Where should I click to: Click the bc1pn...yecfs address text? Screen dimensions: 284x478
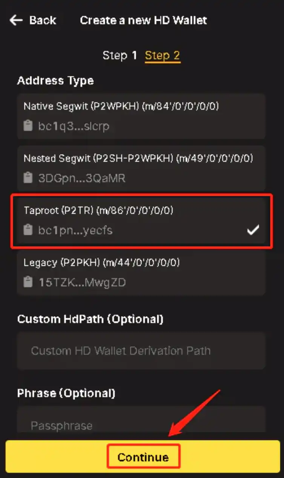point(75,230)
